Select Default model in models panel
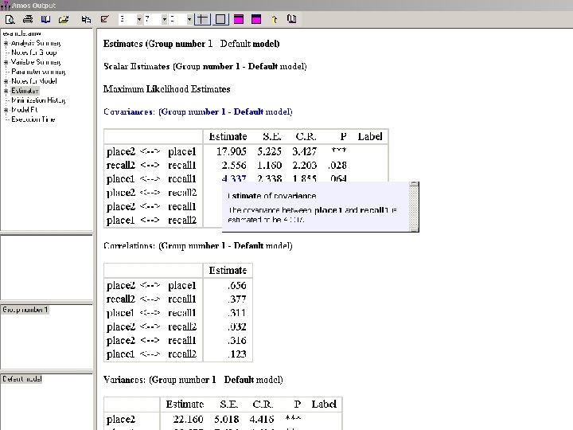This screenshot has width=573, height=430. (x=22, y=379)
